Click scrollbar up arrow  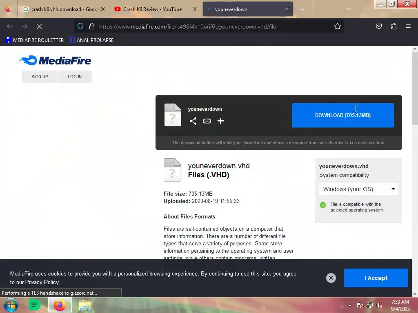(415, 49)
